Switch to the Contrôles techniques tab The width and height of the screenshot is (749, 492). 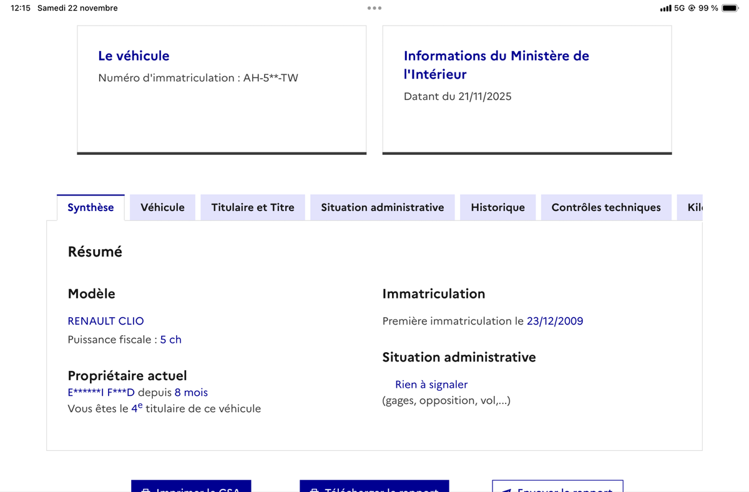click(x=605, y=207)
